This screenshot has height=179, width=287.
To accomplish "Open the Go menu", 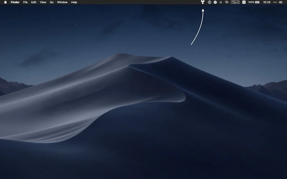I will click(52, 2).
